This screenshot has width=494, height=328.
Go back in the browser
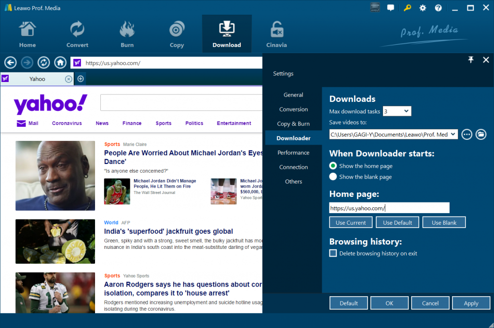click(11, 63)
